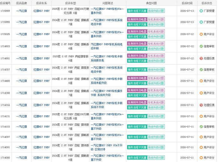Click the 投诉车型 column header
Viewport: 219px width, 162px height.
70,3
